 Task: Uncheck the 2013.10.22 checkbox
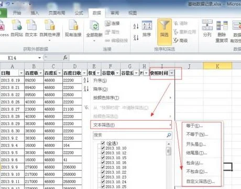pos(103,172)
